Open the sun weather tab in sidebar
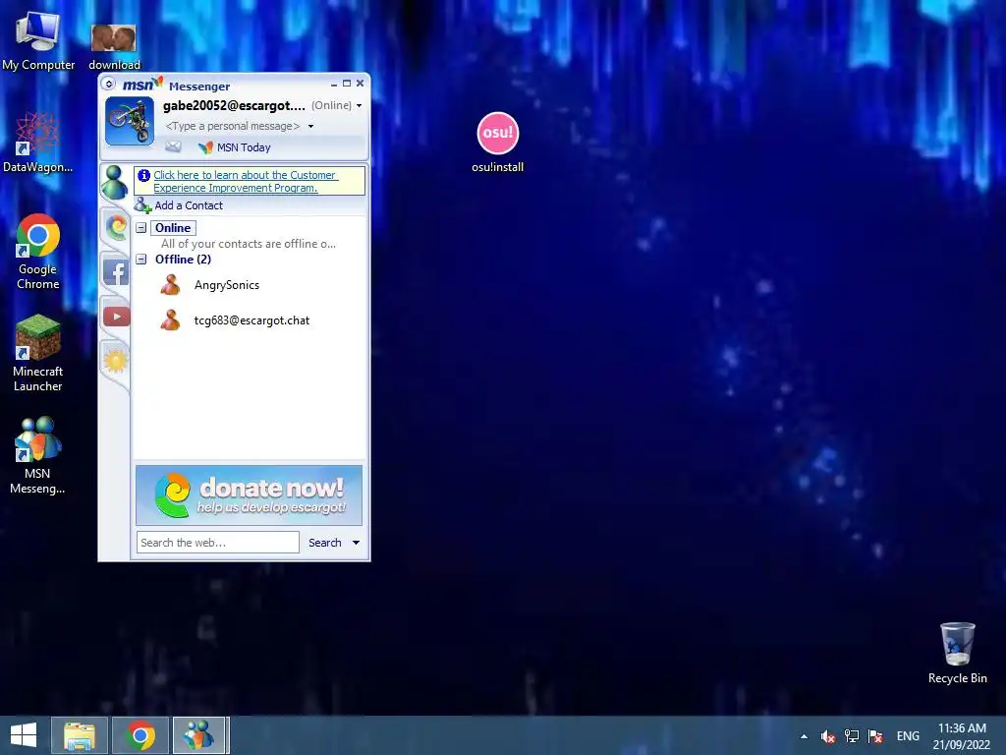 click(x=116, y=361)
